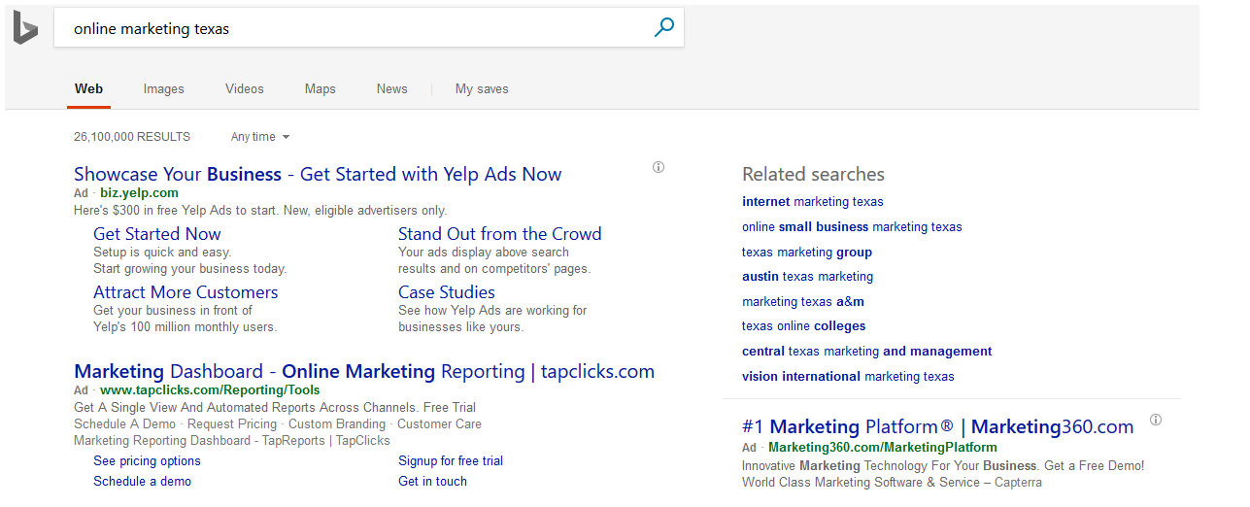Select related search texas online colleges
The image size is (1250, 507).
(x=803, y=326)
